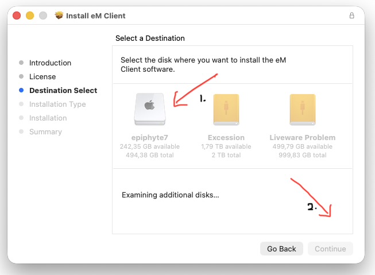Click the lock icon in title bar
The width and height of the screenshot is (375, 275).
pos(351,16)
